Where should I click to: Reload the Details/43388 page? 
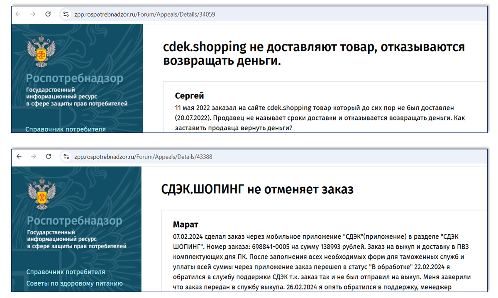[x=49, y=156]
